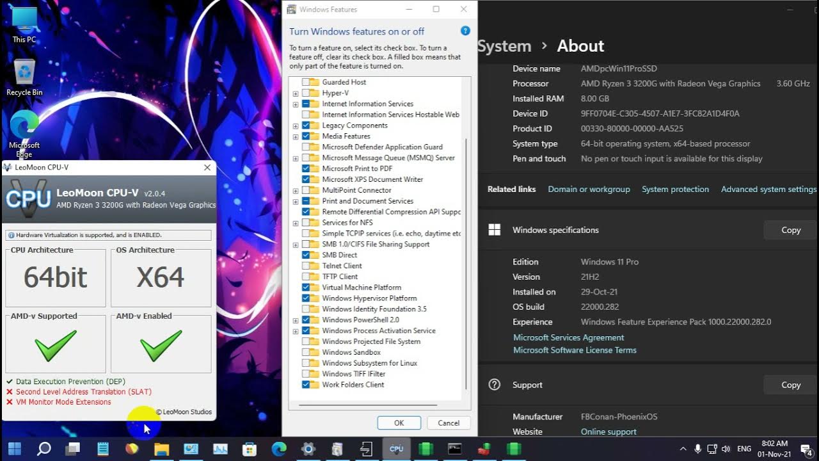Expand Microsoft Message Queue (MSMQ) Server node
The height and width of the screenshot is (461, 819).
(x=296, y=158)
